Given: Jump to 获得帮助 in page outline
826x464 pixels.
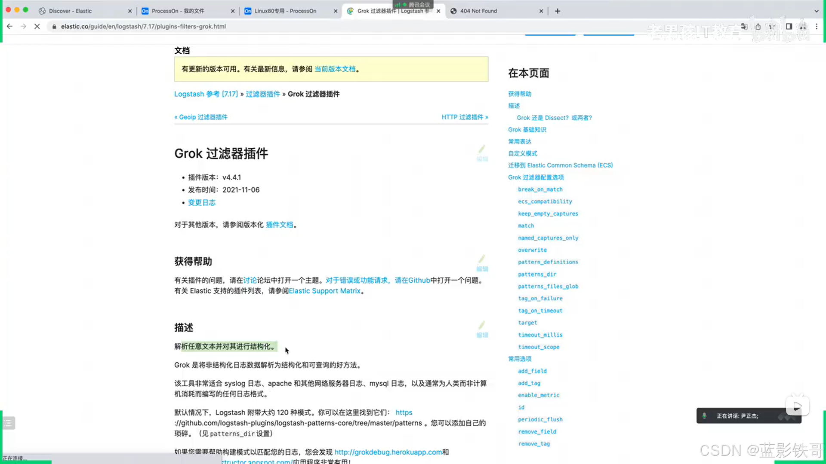Looking at the screenshot, I should click(520, 94).
